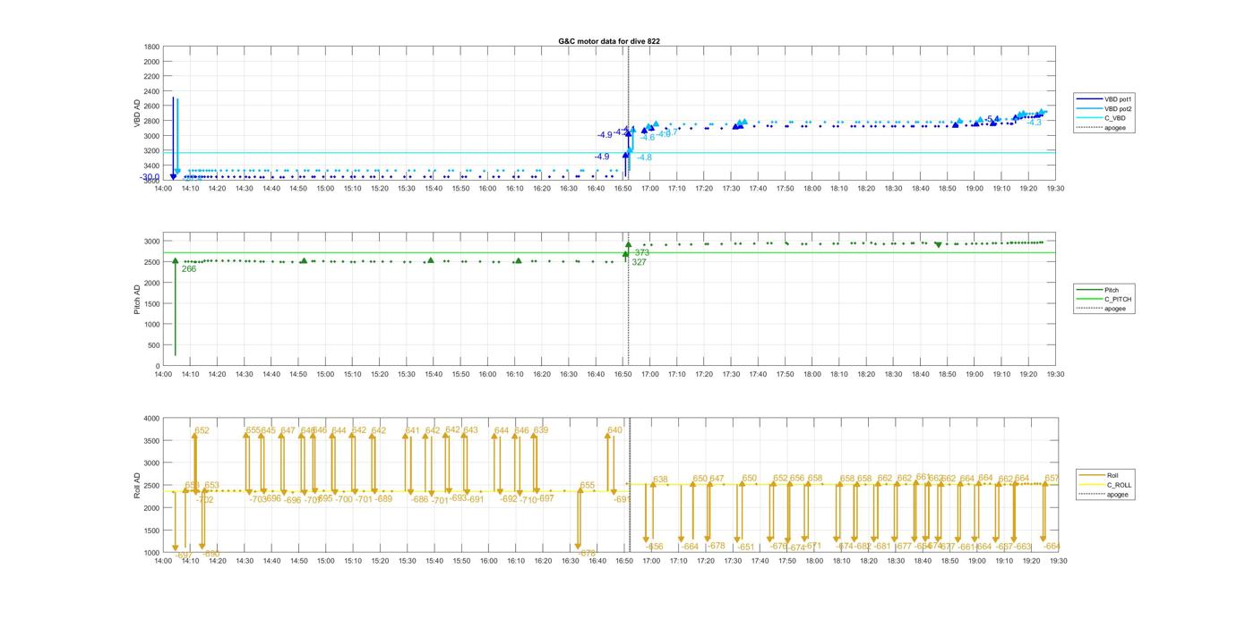
Task: Click the '-4.3' VBD data label
Action: click(1035, 123)
